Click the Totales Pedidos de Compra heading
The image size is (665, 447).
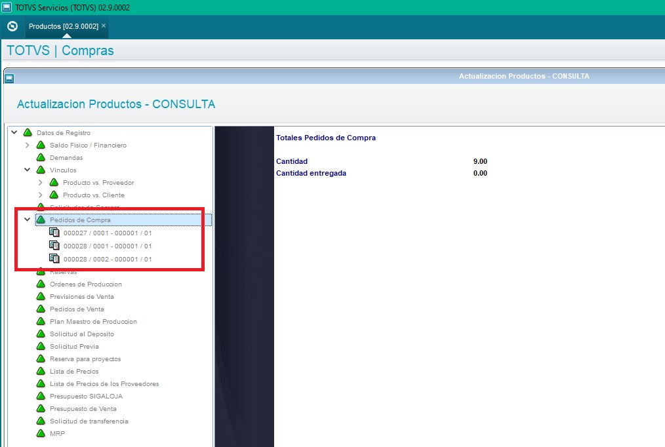(x=326, y=138)
